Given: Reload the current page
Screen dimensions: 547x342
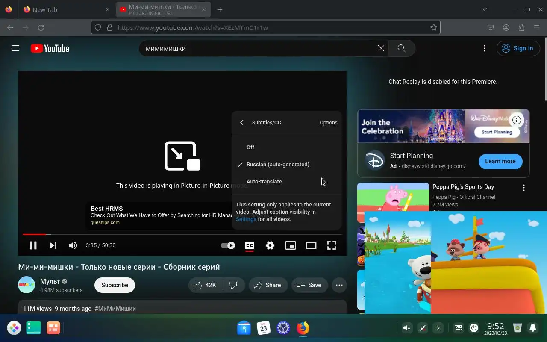Looking at the screenshot, I should tap(41, 28).
